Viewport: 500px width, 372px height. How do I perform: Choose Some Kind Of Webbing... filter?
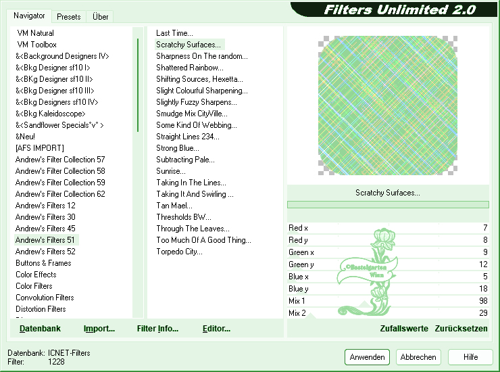197,125
